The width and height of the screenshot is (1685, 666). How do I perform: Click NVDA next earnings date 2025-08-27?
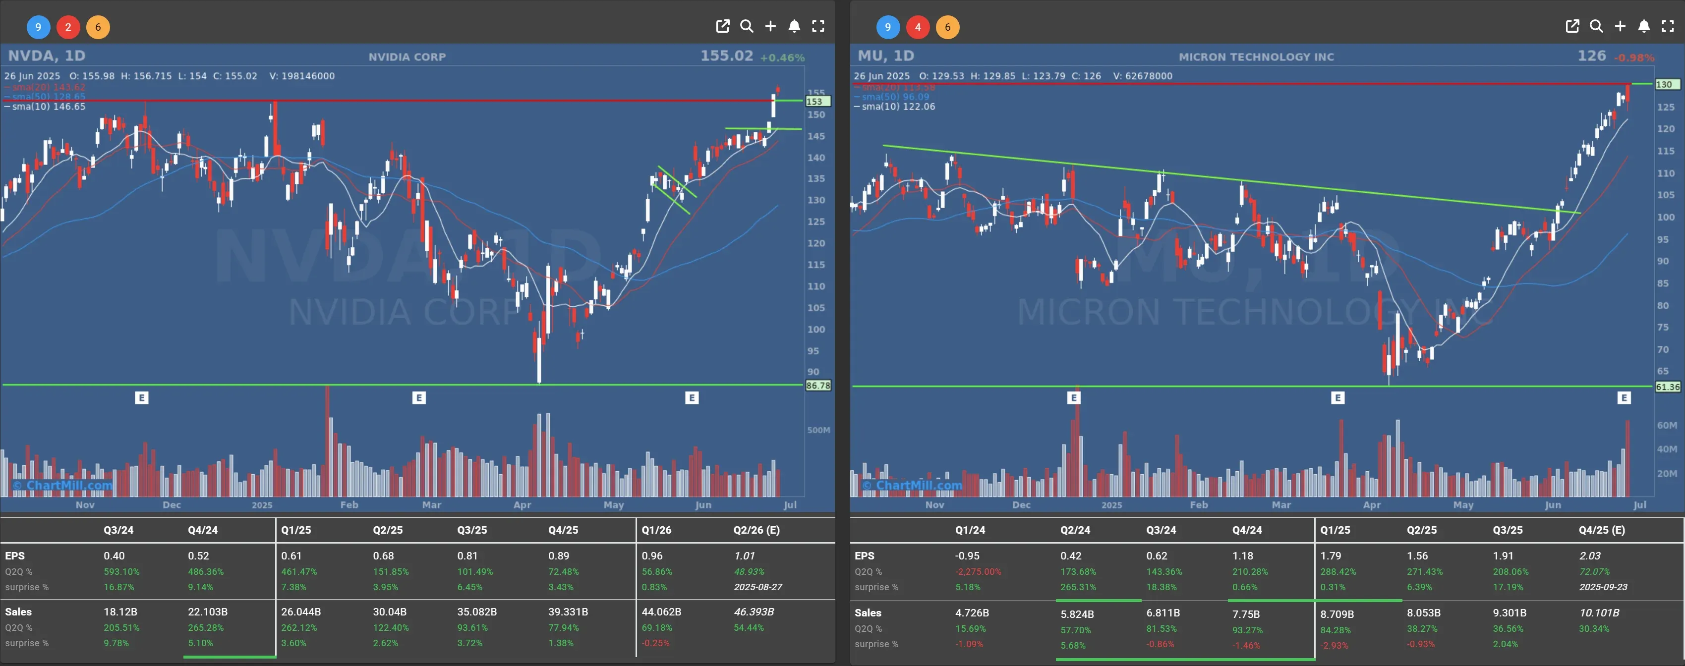pyautogui.click(x=758, y=587)
